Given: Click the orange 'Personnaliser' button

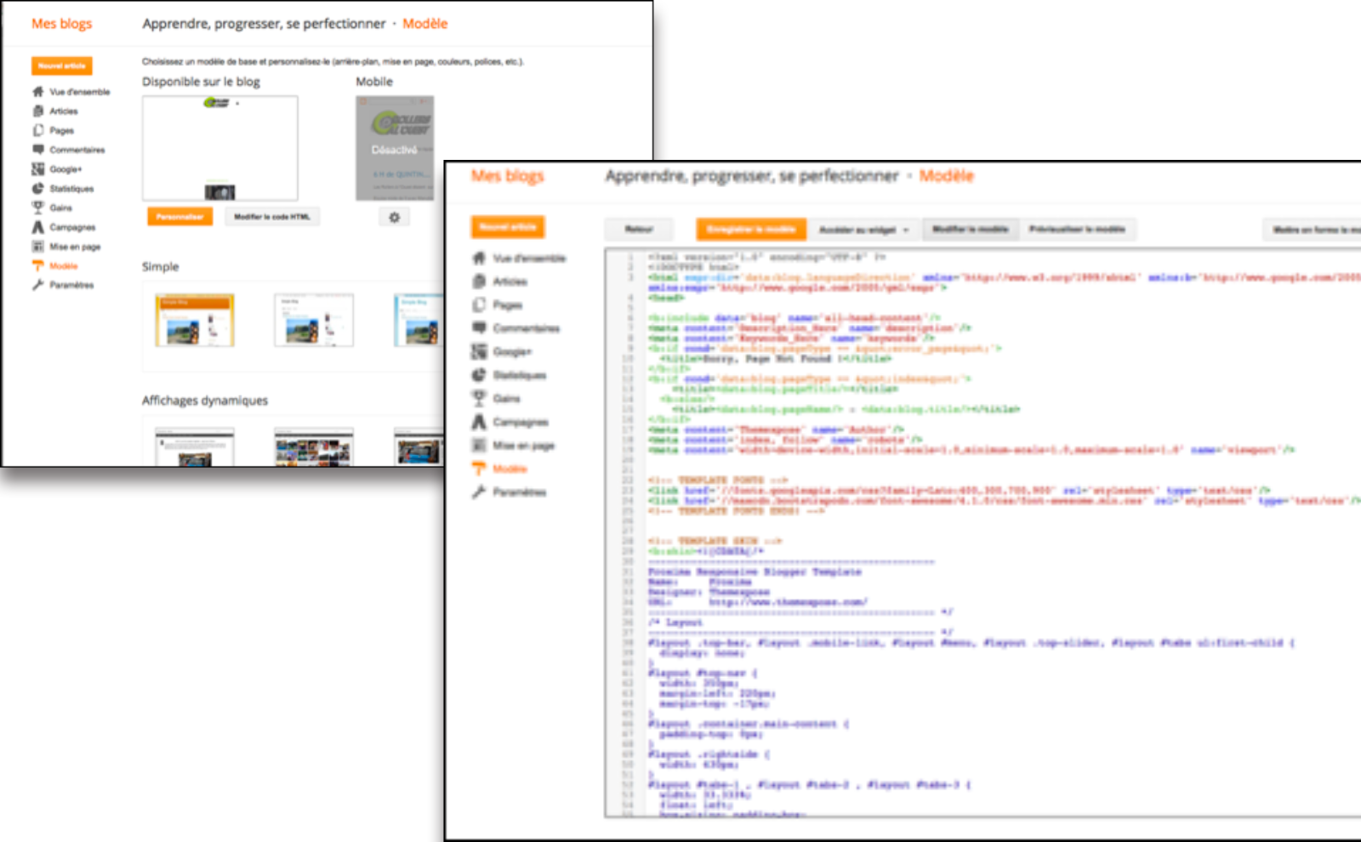Looking at the screenshot, I should pyautogui.click(x=179, y=217).
